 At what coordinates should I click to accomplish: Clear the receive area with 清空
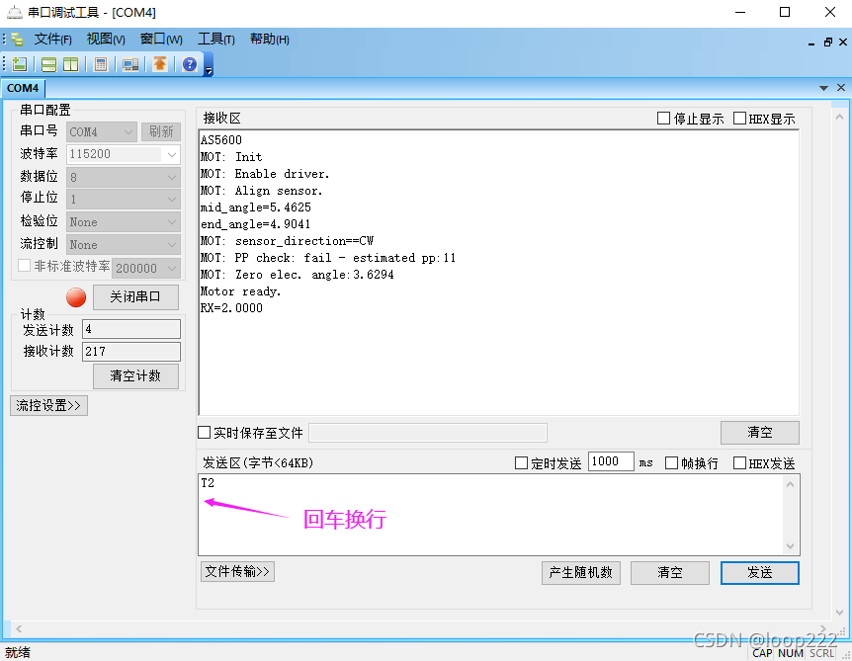click(x=760, y=433)
